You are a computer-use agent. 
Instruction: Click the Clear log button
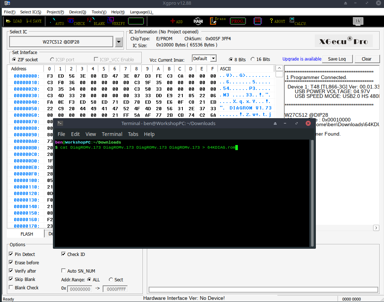(367, 59)
